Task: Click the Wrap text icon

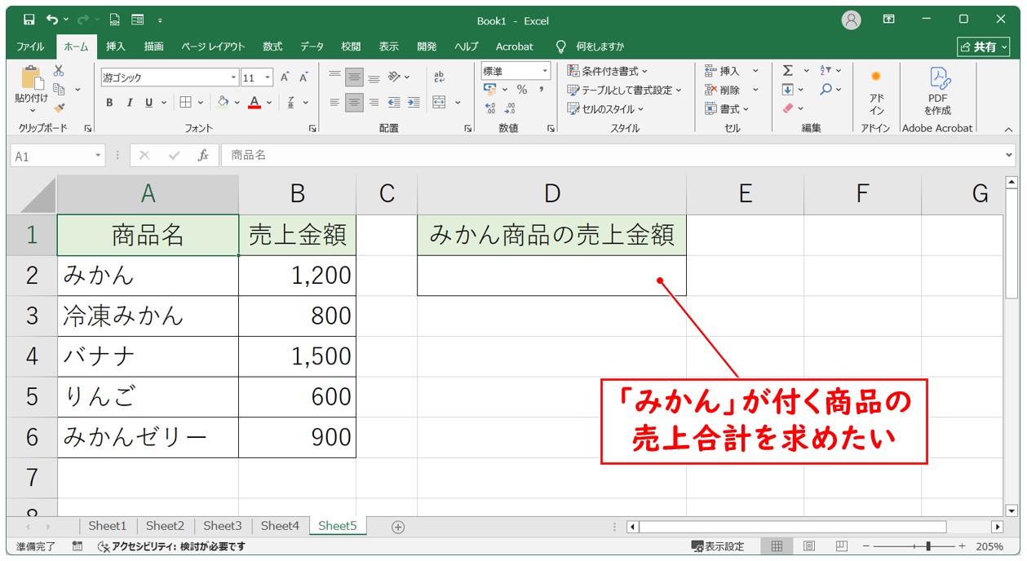Action: pyautogui.click(x=440, y=77)
